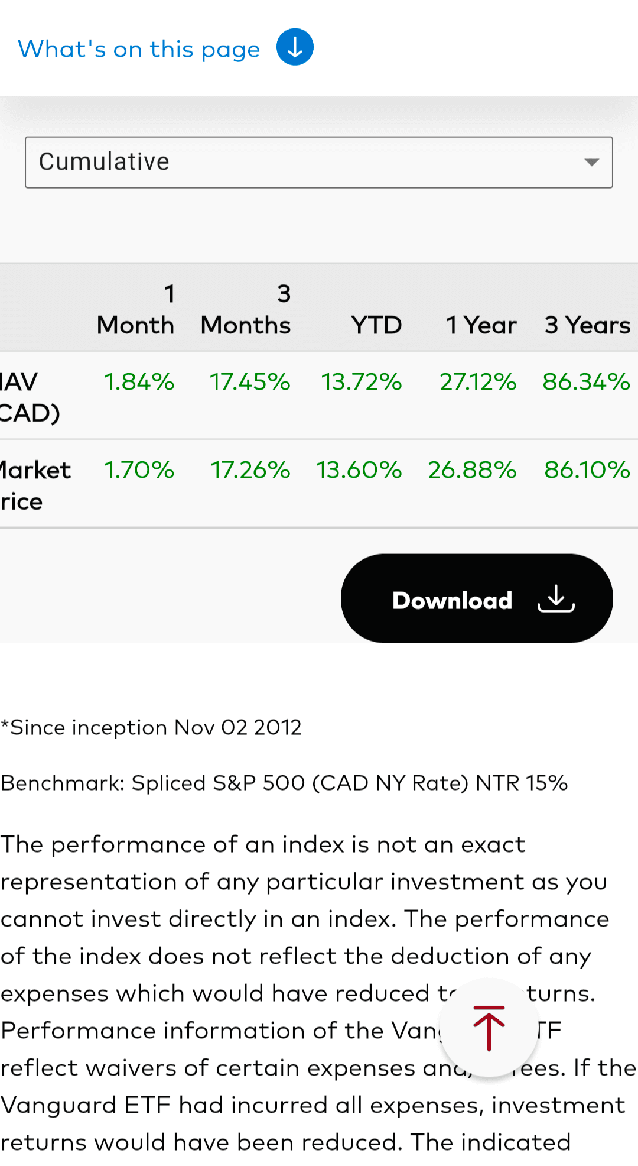The image size is (638, 1166).
Task: Click the 1.70% market price value
Action: (139, 470)
